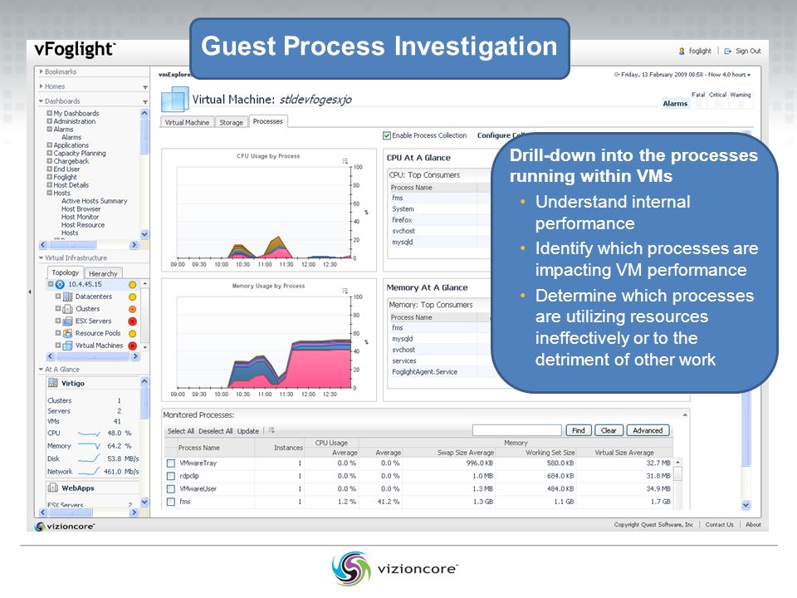Click the orange status indicator for Clusters
797x598 pixels.
click(x=132, y=309)
